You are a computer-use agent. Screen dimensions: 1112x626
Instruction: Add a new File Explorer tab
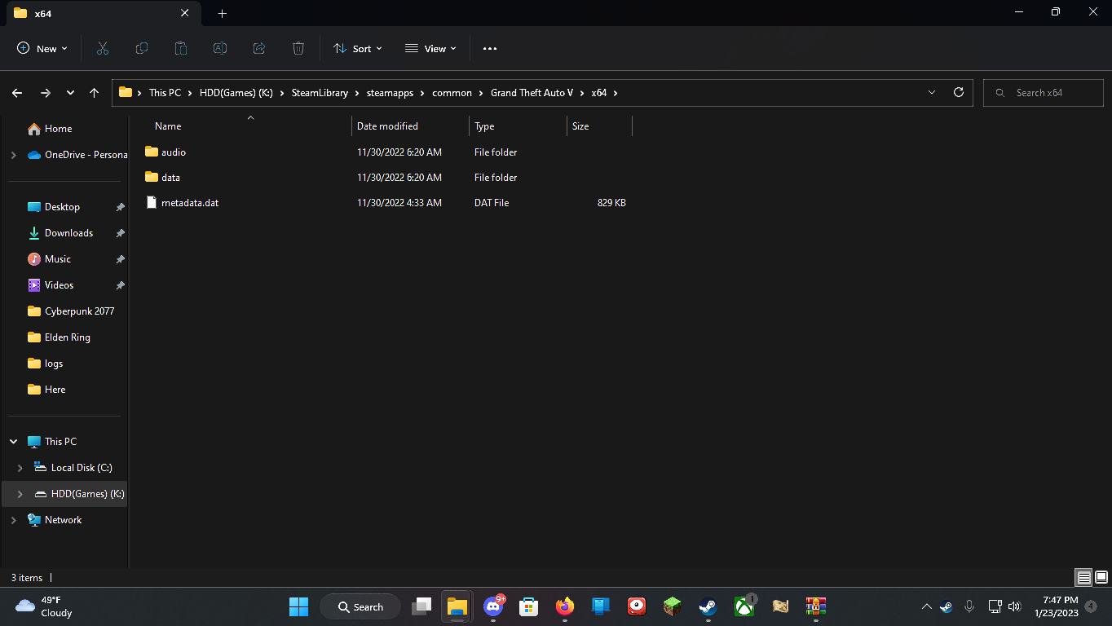223,13
